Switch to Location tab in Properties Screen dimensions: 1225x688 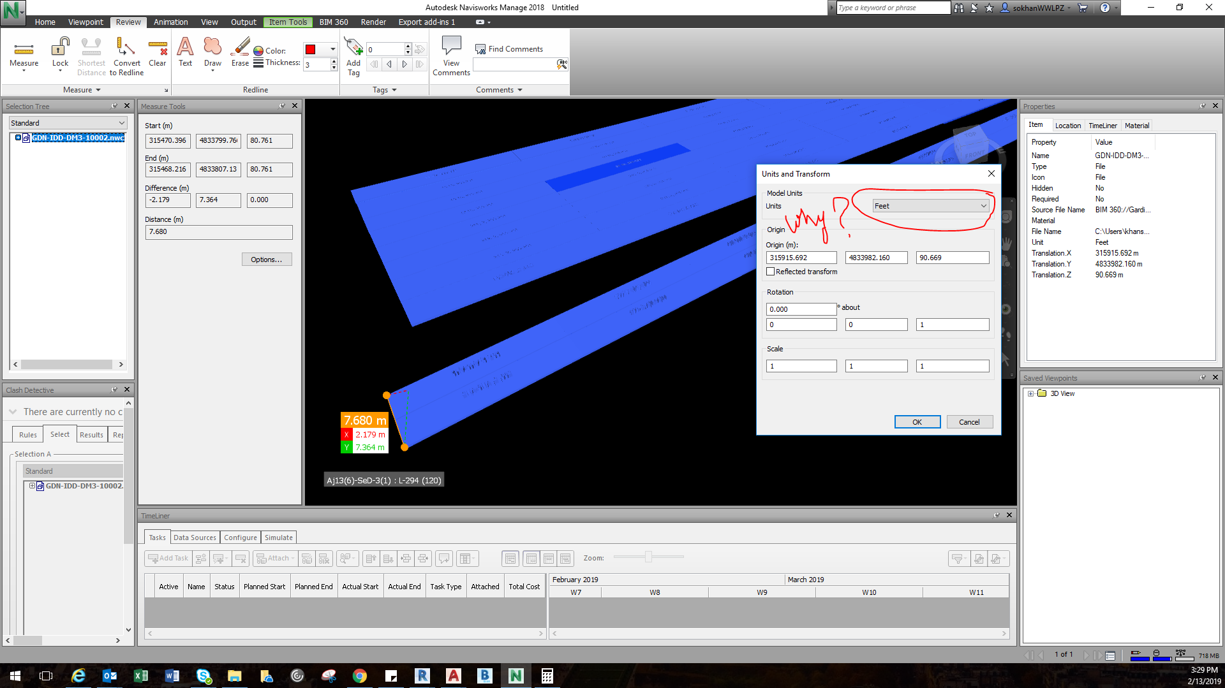coord(1067,126)
